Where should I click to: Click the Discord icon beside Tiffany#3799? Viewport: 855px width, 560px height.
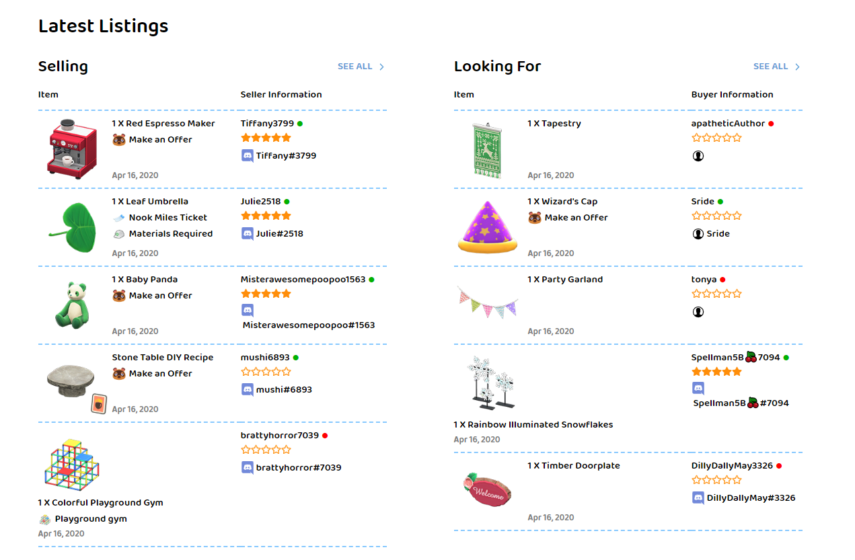coord(247,155)
